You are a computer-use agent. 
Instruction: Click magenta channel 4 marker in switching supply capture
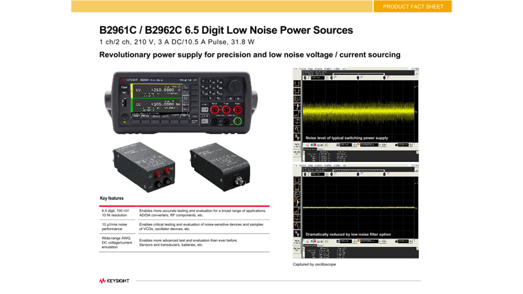pyautogui.click(x=384, y=78)
